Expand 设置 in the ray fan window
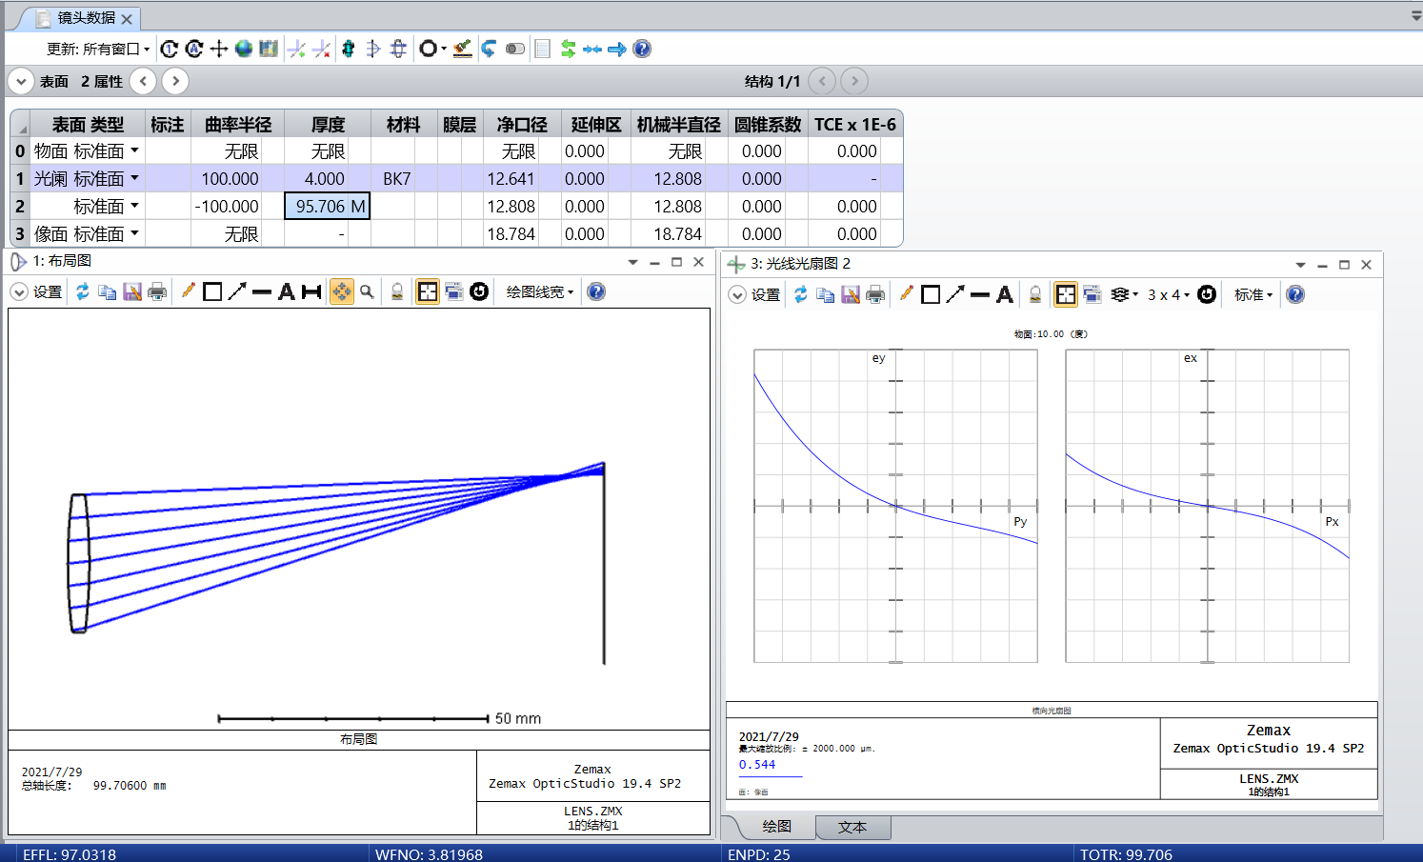The image size is (1423, 862). [x=754, y=295]
